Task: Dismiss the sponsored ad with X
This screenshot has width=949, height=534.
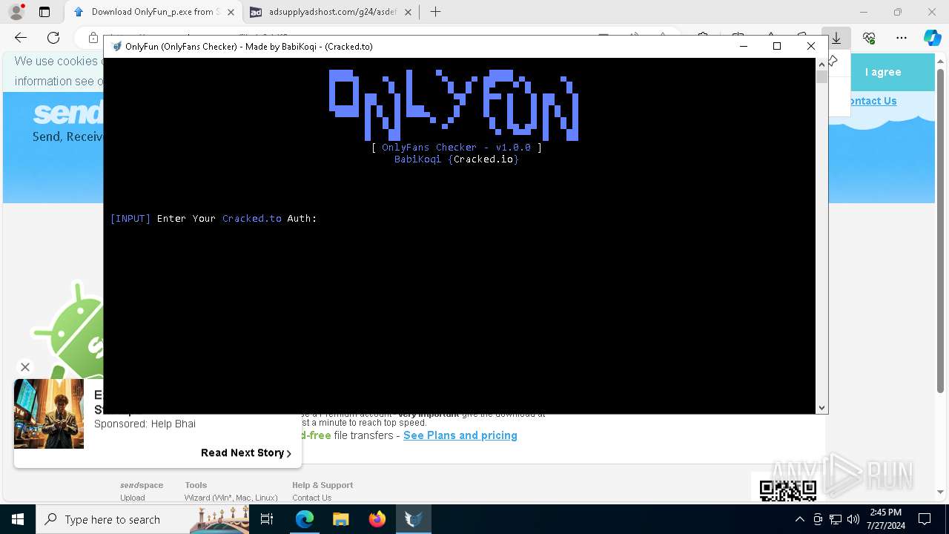Action: click(25, 367)
